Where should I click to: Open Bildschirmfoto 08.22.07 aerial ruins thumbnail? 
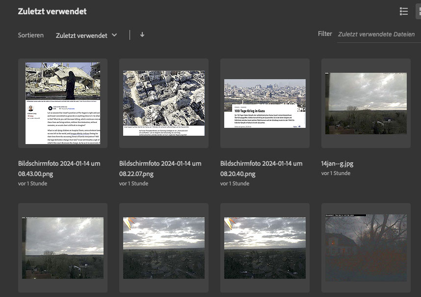click(164, 103)
